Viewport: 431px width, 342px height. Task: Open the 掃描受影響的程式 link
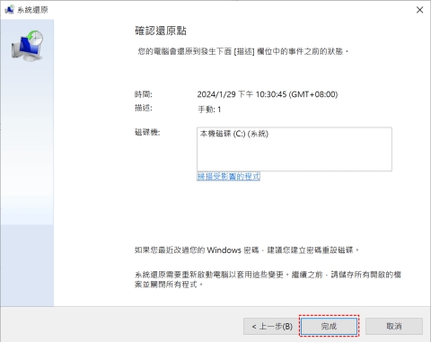(x=228, y=177)
